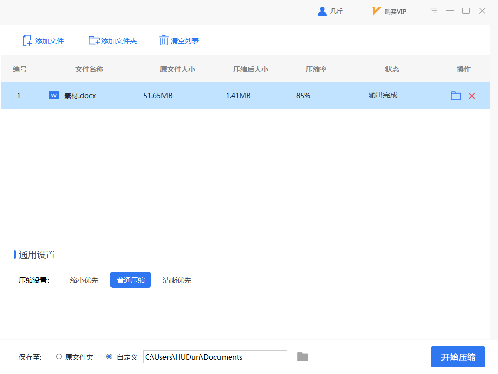Screen dimensions: 498x374
Task: Click the 清空列表 trash icon
Action: pos(163,41)
